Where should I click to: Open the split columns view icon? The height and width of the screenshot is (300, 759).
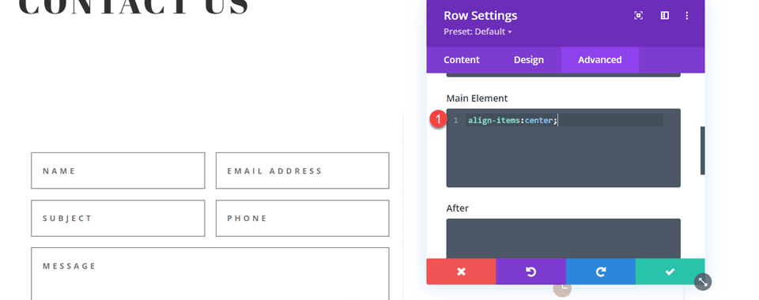665,16
